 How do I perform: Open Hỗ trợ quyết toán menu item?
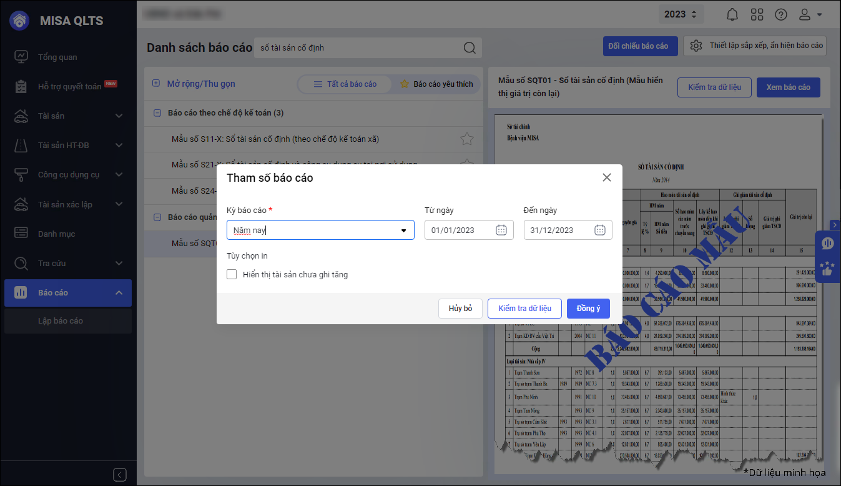pos(68,86)
